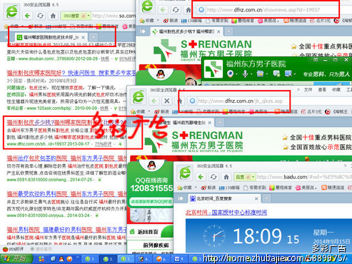Viewport: 352px width, 264px height.
Task: Close the 北京时间_百度搜索 tab
Action: pos(256,198)
